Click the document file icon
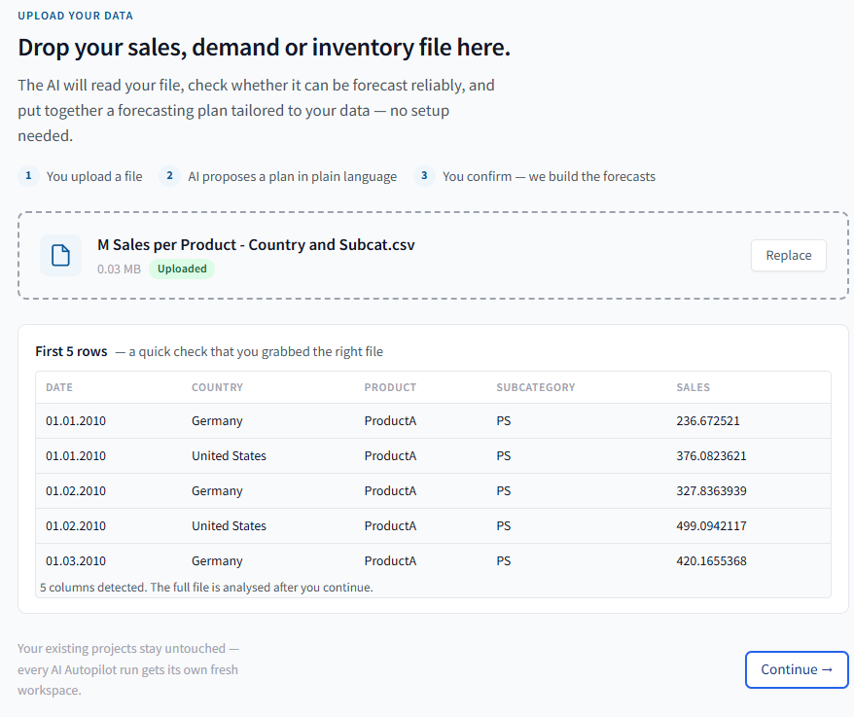The image size is (854, 717). pos(60,256)
